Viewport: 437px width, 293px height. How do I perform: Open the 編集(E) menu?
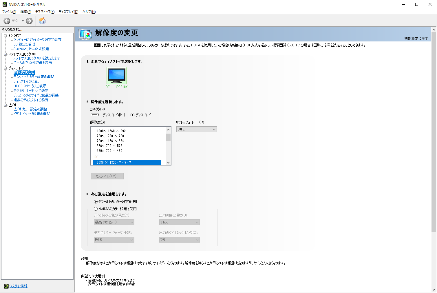click(x=26, y=12)
